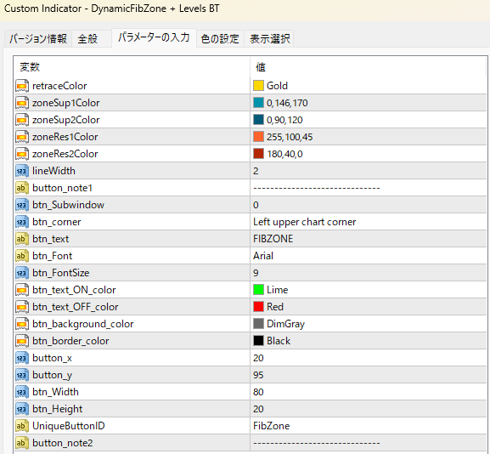Click the string icon next to btn_Font
This screenshot has width=490, height=454.
[22, 256]
